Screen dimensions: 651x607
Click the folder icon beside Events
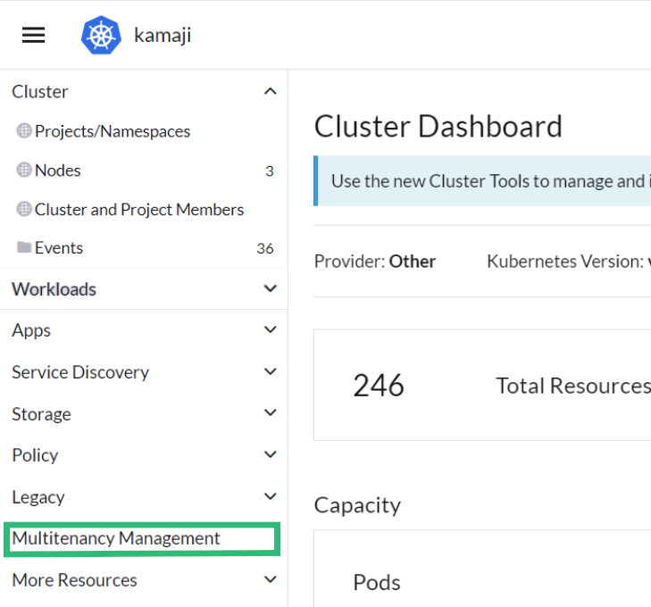[x=24, y=248]
